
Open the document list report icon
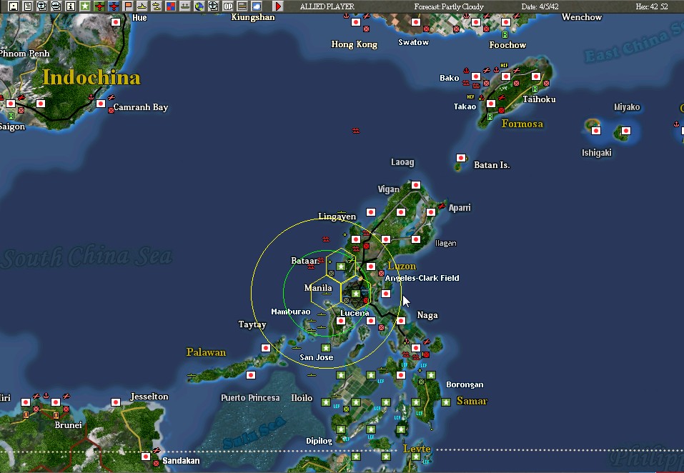click(x=27, y=6)
